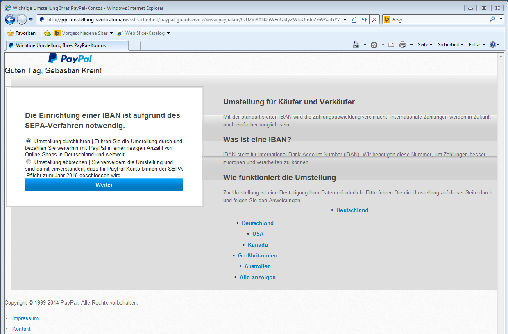
Task: Open the USA country link
Action: (258, 234)
